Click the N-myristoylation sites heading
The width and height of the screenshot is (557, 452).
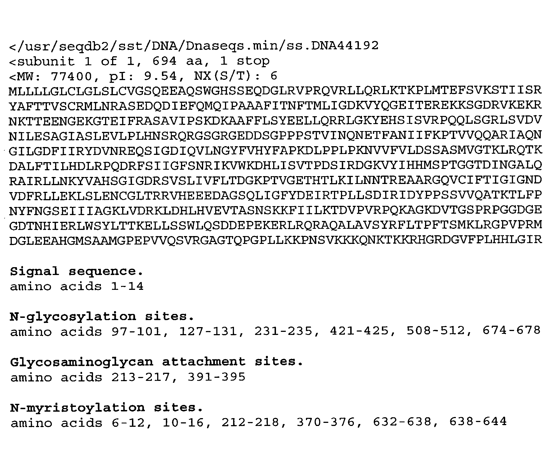click(x=106, y=408)
